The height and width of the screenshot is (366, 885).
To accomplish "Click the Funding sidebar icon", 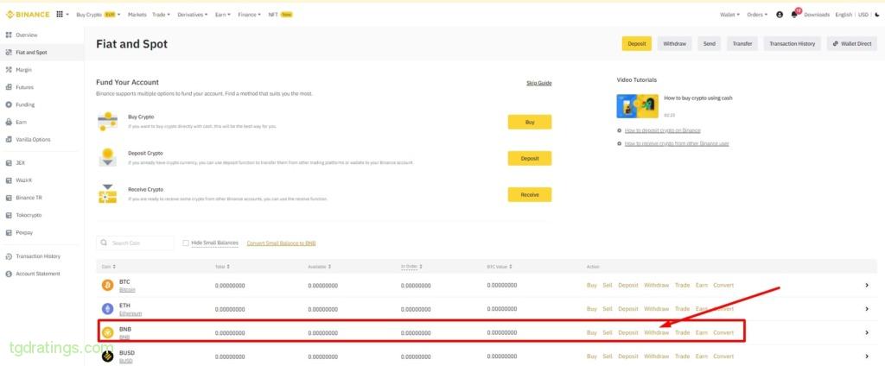I will click(9, 105).
